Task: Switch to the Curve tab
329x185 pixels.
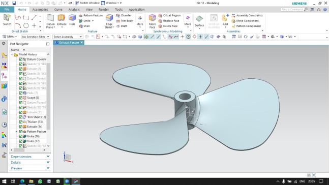Action: tap(58, 10)
